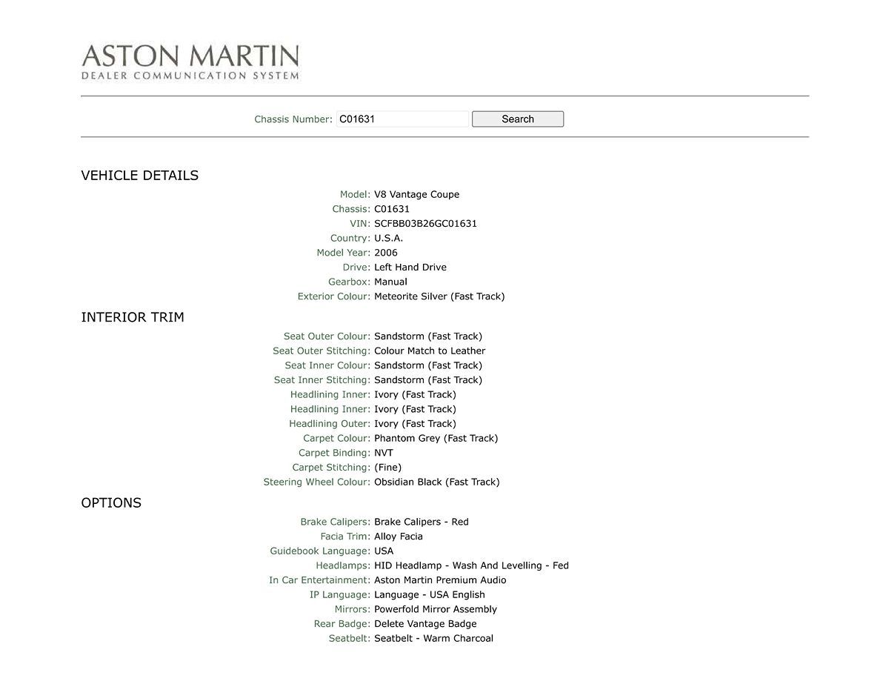Click the INTERIOR TRIM section heading

(x=132, y=317)
